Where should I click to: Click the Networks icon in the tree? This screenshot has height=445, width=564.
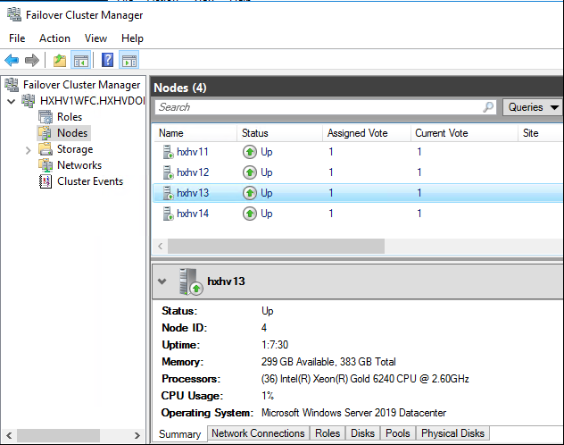pyautogui.click(x=46, y=165)
